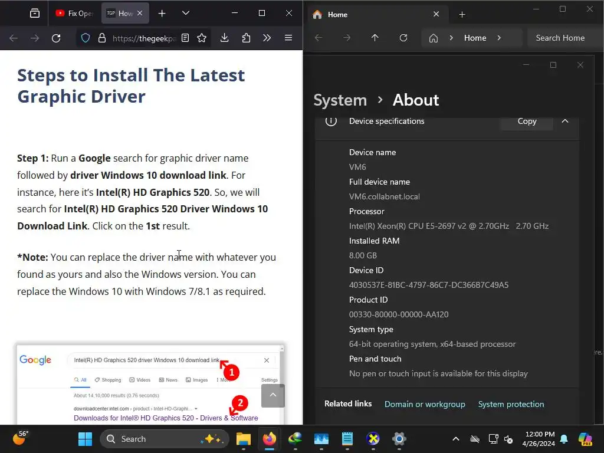Open the clock showing 12:00 PM
604x453 pixels.
point(539,439)
